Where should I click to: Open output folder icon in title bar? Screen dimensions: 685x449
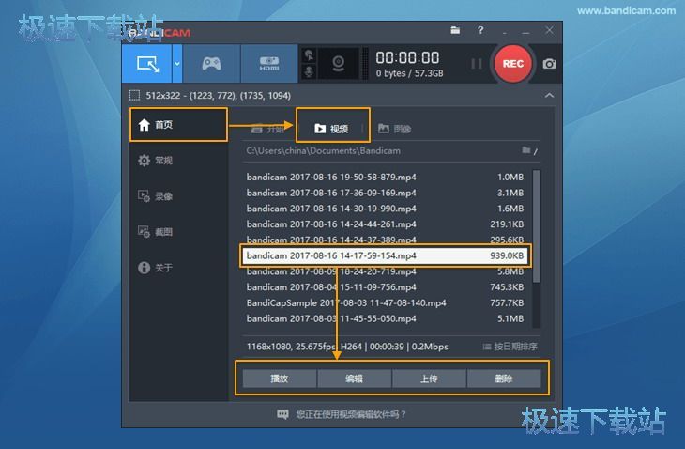[455, 30]
